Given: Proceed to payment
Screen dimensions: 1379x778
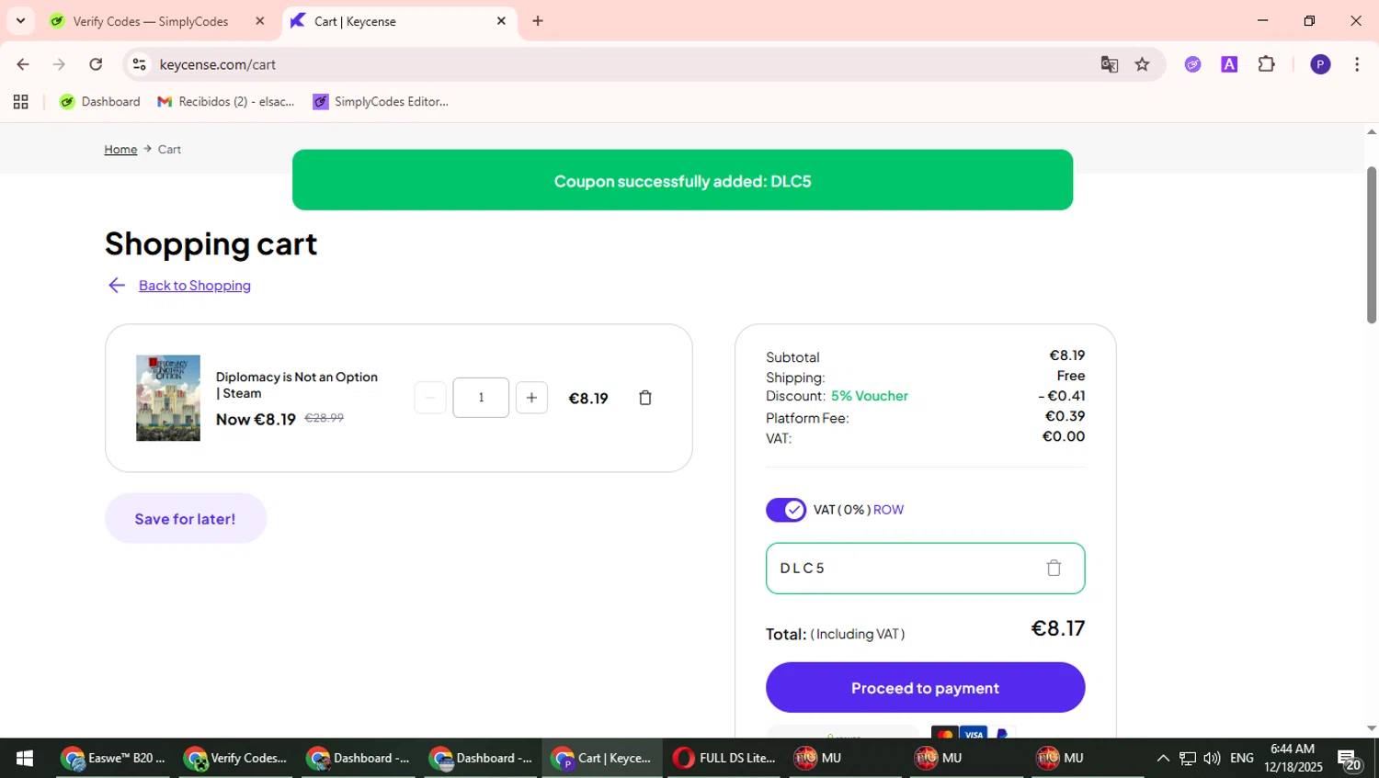Looking at the screenshot, I should [925, 688].
